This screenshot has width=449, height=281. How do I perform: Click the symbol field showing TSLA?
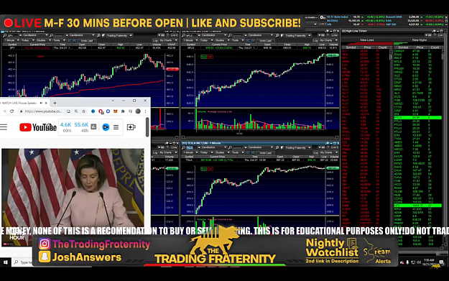[x=192, y=147]
